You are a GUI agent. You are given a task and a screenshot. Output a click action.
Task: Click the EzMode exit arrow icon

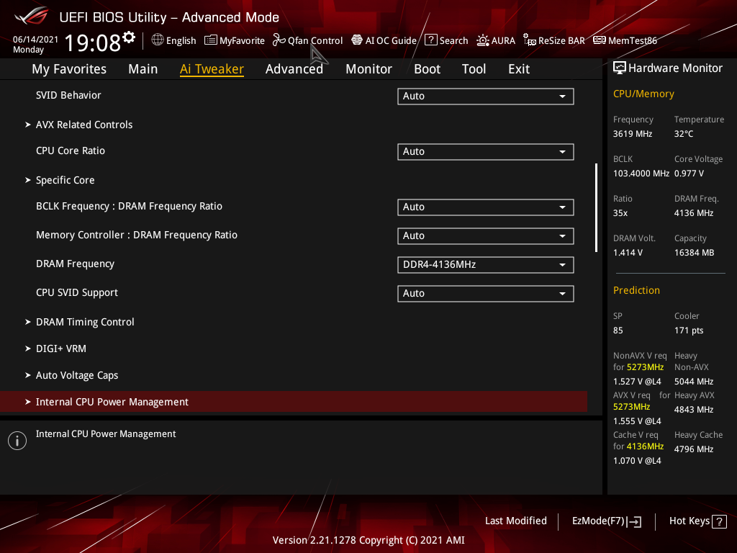(635, 521)
